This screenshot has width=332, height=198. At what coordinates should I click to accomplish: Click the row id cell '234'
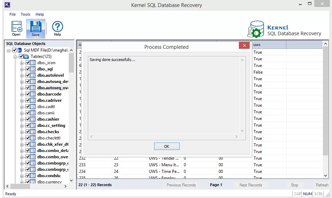click(82, 172)
